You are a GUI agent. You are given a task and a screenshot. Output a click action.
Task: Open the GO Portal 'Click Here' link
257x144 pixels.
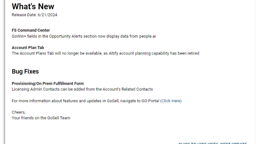pos(171,101)
